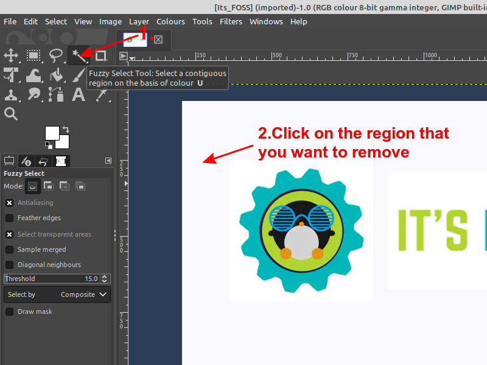This screenshot has height=365, width=487.
Task: Open the Tool Options tab
Action: [x=9, y=161]
